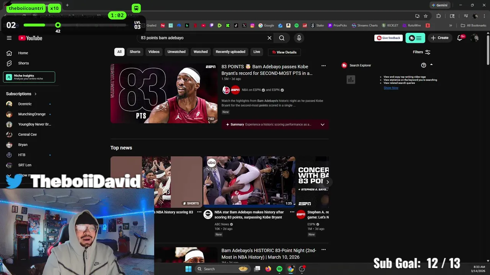This screenshot has width=490, height=275.
Task: Start voice search with the microphone
Action: tap(299, 38)
